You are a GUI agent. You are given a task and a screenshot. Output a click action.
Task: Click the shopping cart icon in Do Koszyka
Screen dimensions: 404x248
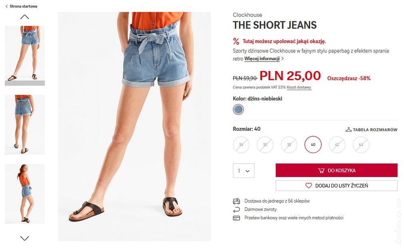pyautogui.click(x=321, y=171)
